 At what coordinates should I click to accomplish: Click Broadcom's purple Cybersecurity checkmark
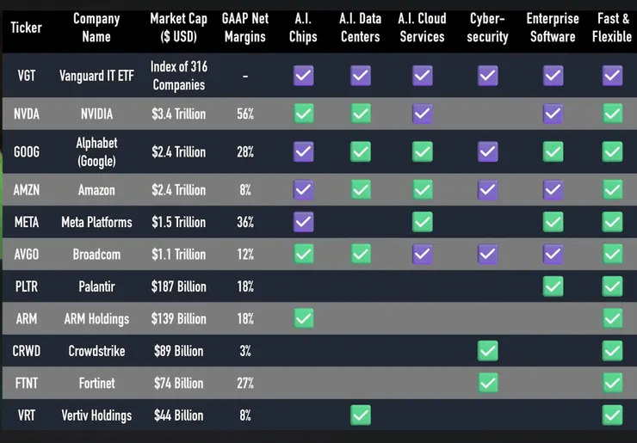click(x=488, y=254)
